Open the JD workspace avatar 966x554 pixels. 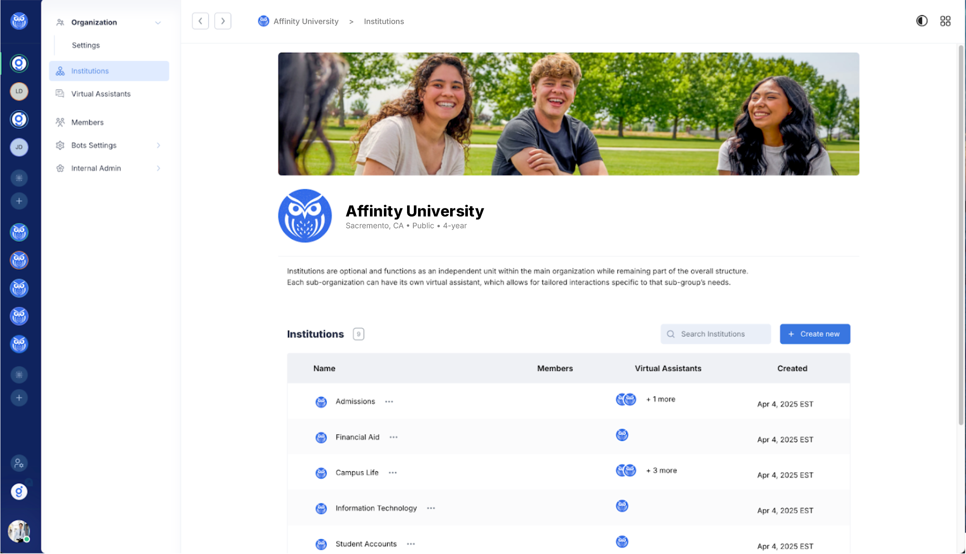(19, 147)
